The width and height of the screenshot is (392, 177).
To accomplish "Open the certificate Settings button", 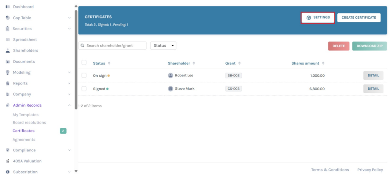I will coord(318,18).
